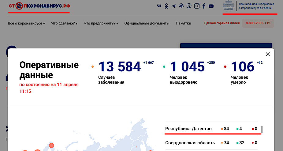Click the regions list scrollbar thumb
Screen dimensions: 283x151
pyautogui.click(x=262, y=129)
